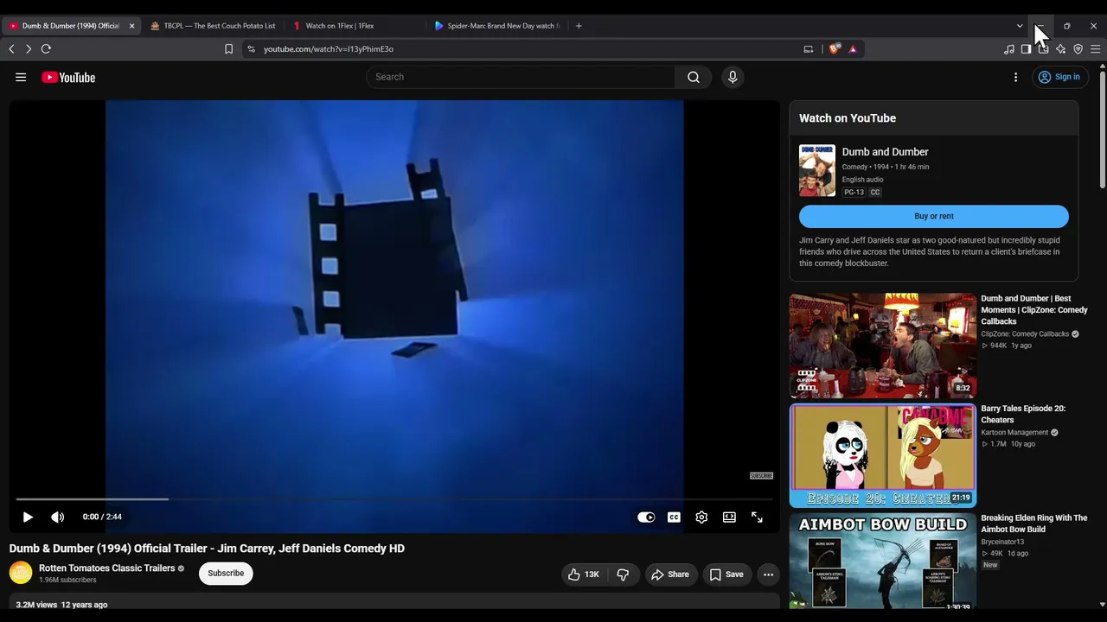Click the 'Dumb and Dumber' movie title in the panel

[x=885, y=152]
